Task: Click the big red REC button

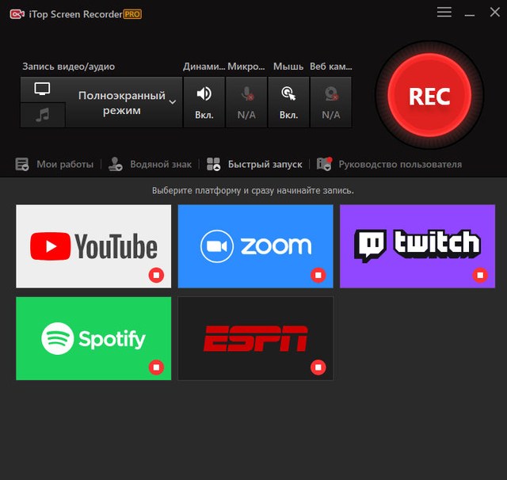Action: [x=429, y=97]
